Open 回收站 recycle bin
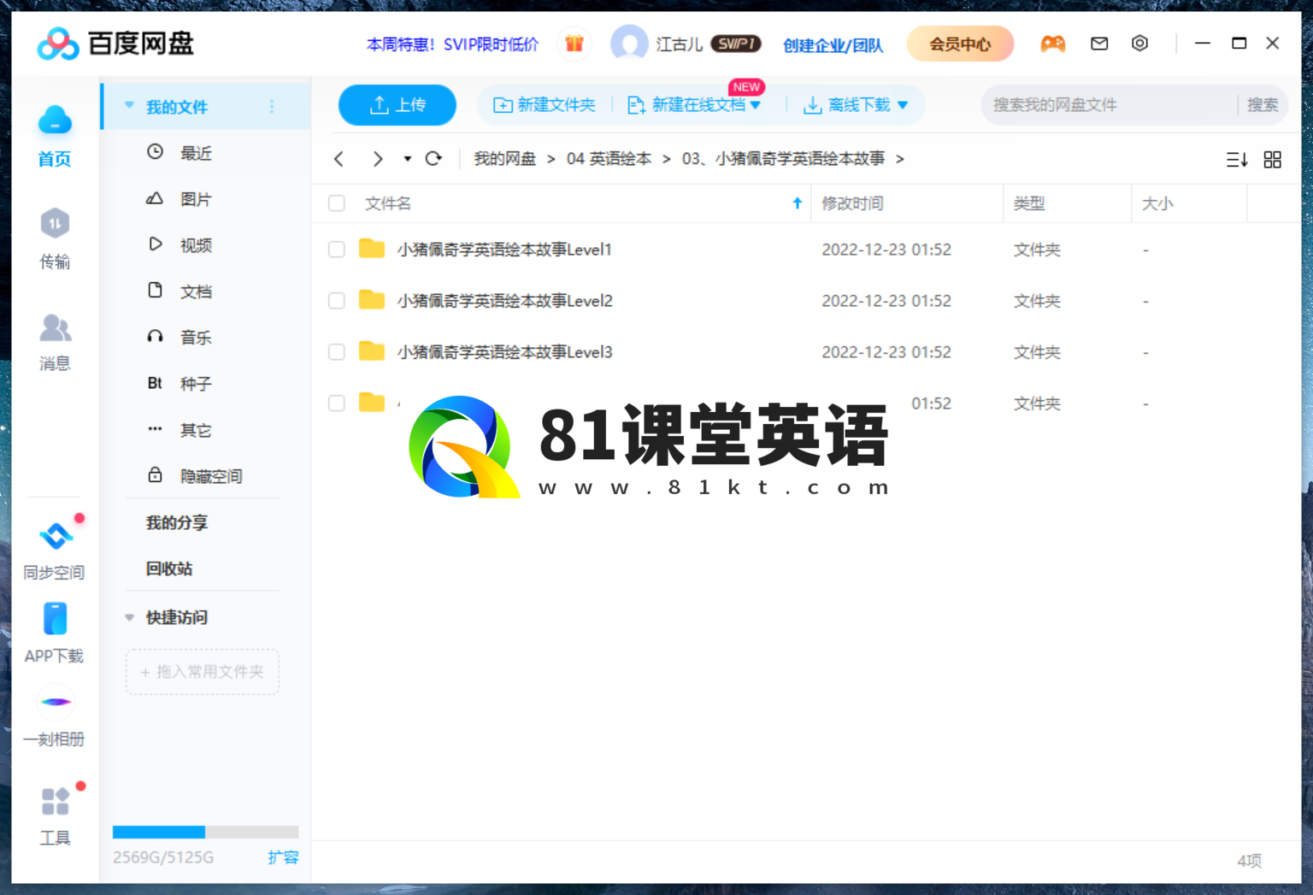 coord(169,568)
